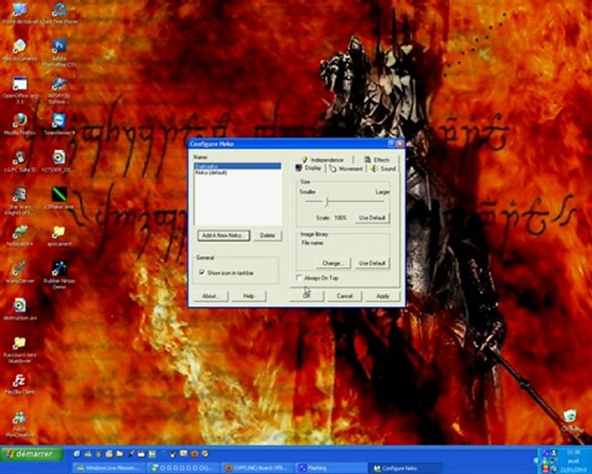The width and height of the screenshot is (592, 474).
Task: Select the highlighted first neko list entry
Action: click(237, 167)
